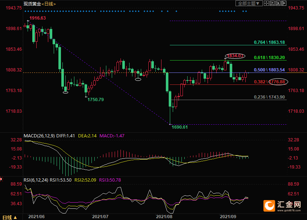Screen dimensions: 307x220
Task: Click the MACD(26,12,9) indicator title
Action: [39, 136]
